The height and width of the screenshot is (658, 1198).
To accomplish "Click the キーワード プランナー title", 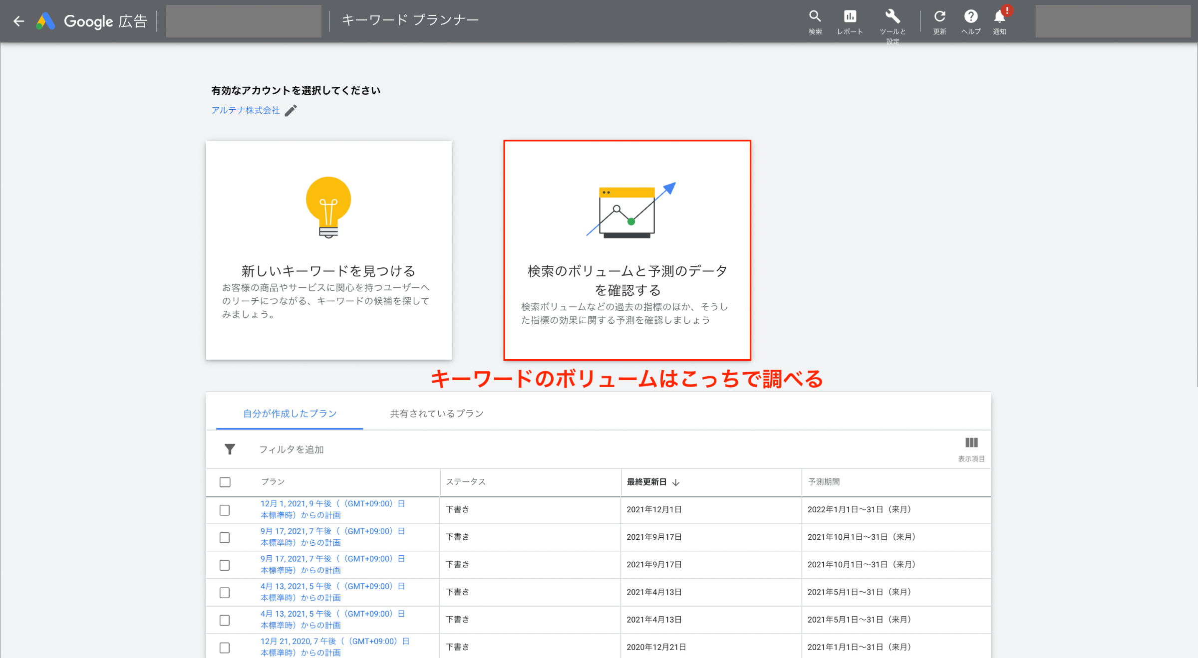I will pos(410,20).
